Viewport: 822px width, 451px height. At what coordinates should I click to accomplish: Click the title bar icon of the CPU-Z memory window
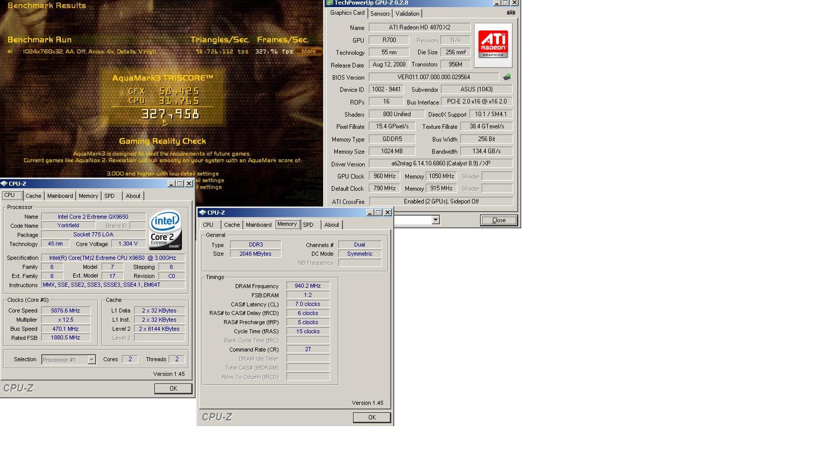(203, 213)
